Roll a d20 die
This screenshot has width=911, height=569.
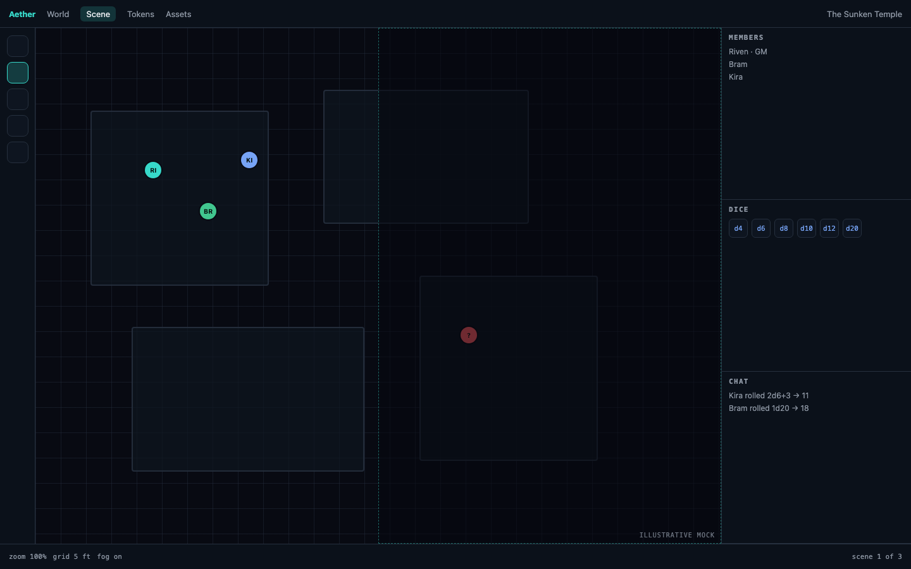(852, 228)
